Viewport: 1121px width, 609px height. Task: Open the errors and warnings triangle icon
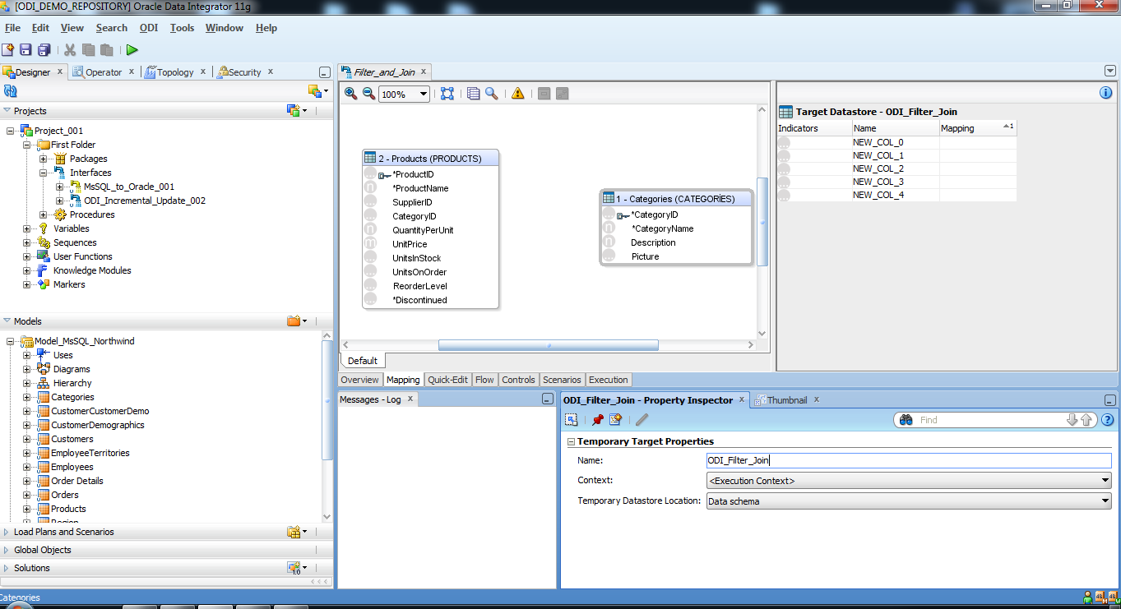coord(516,93)
